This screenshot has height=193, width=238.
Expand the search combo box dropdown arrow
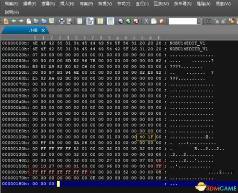pos(199,21)
